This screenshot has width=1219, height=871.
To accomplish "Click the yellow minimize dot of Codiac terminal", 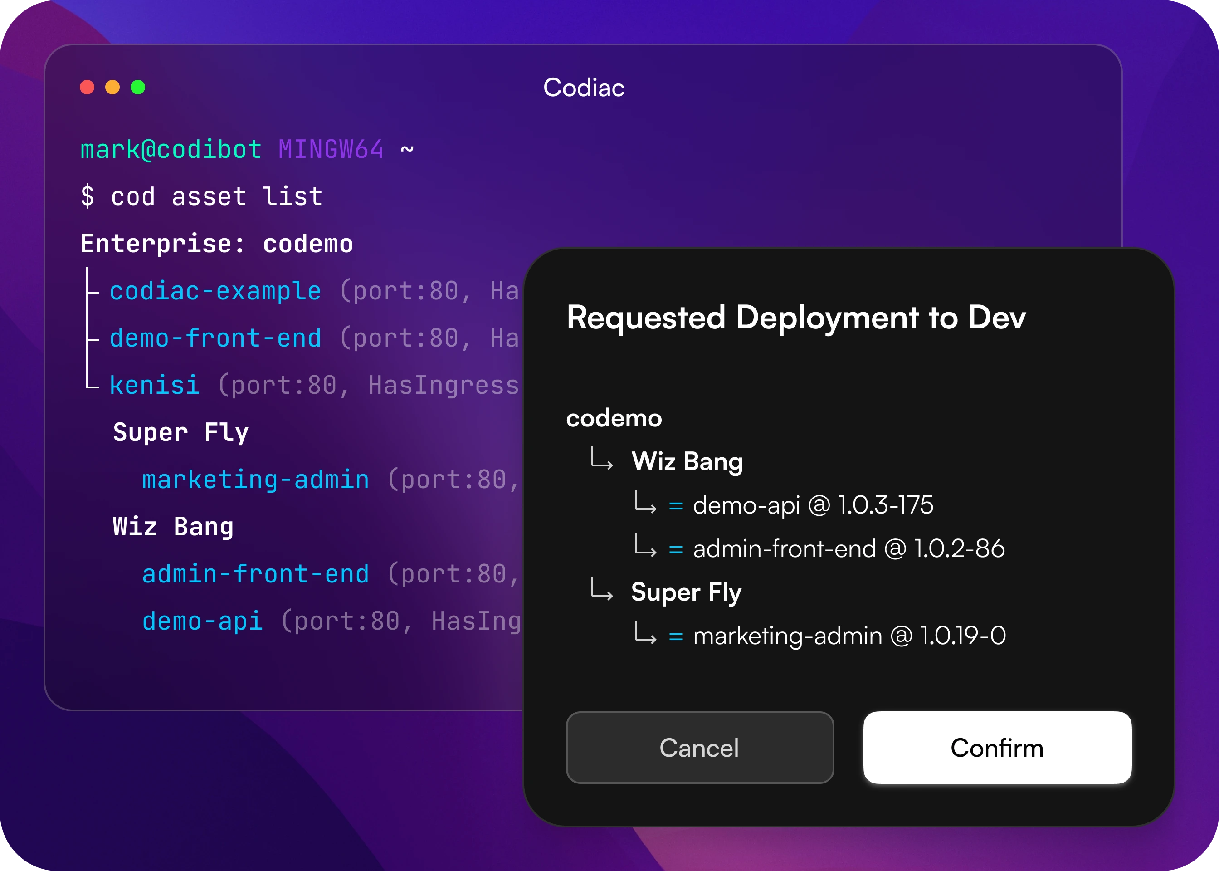I will pyautogui.click(x=112, y=87).
